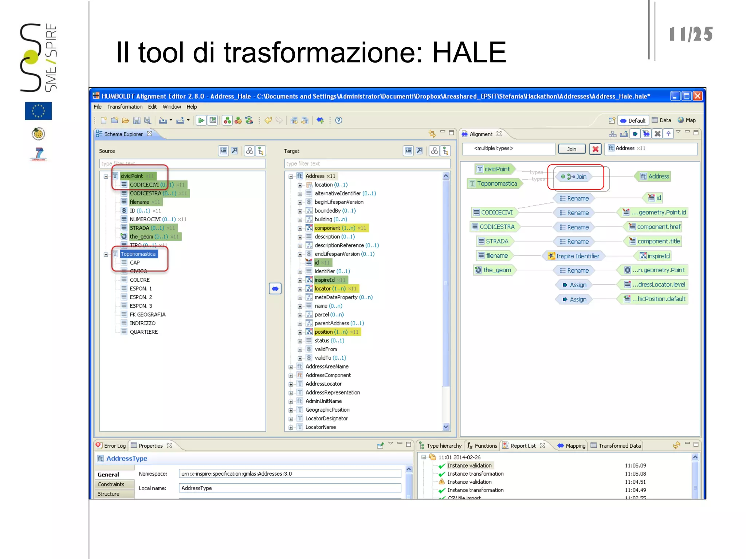The image size is (746, 559).
Task: Click the greyed redo arrow
Action: click(279, 120)
